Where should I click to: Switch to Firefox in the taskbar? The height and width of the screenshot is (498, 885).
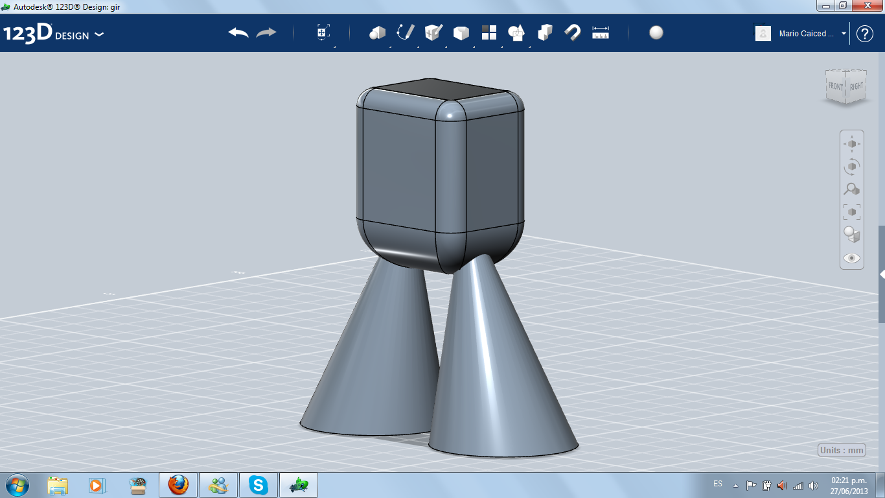(x=178, y=485)
